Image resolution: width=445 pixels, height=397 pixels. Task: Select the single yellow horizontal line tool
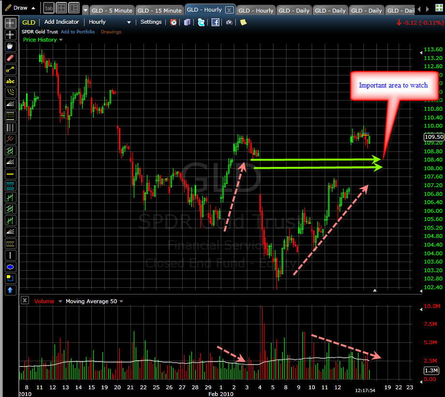[x=10, y=174]
